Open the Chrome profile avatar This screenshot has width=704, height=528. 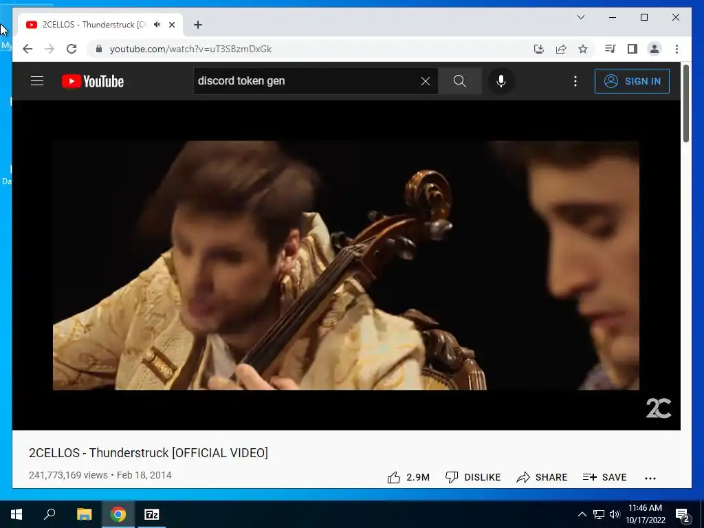click(x=654, y=49)
